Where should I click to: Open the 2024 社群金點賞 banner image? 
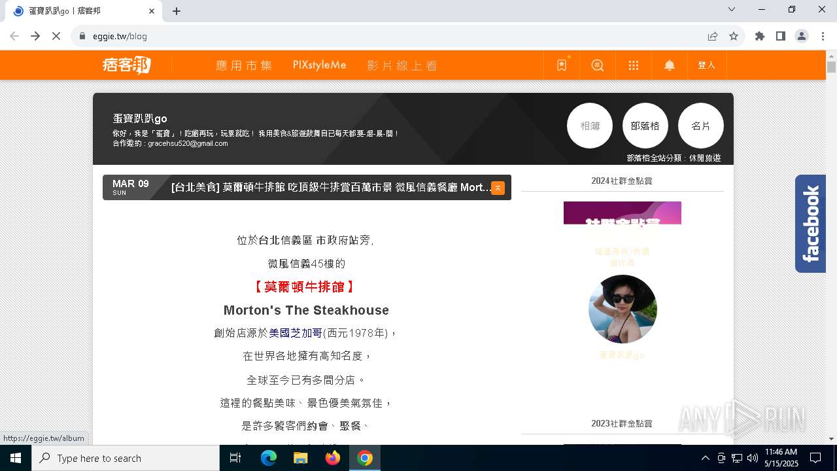(x=623, y=213)
